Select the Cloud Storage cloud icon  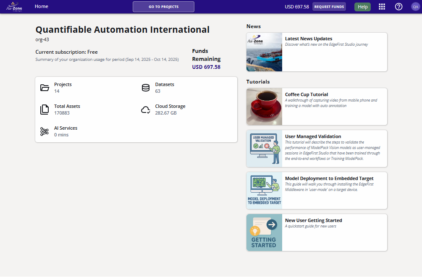click(x=146, y=110)
